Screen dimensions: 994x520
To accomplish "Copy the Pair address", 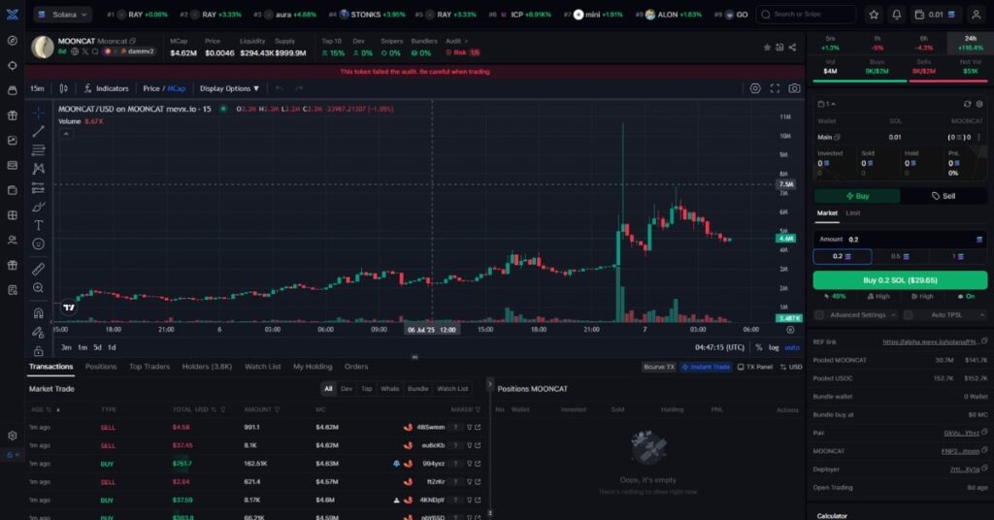I will (x=984, y=433).
